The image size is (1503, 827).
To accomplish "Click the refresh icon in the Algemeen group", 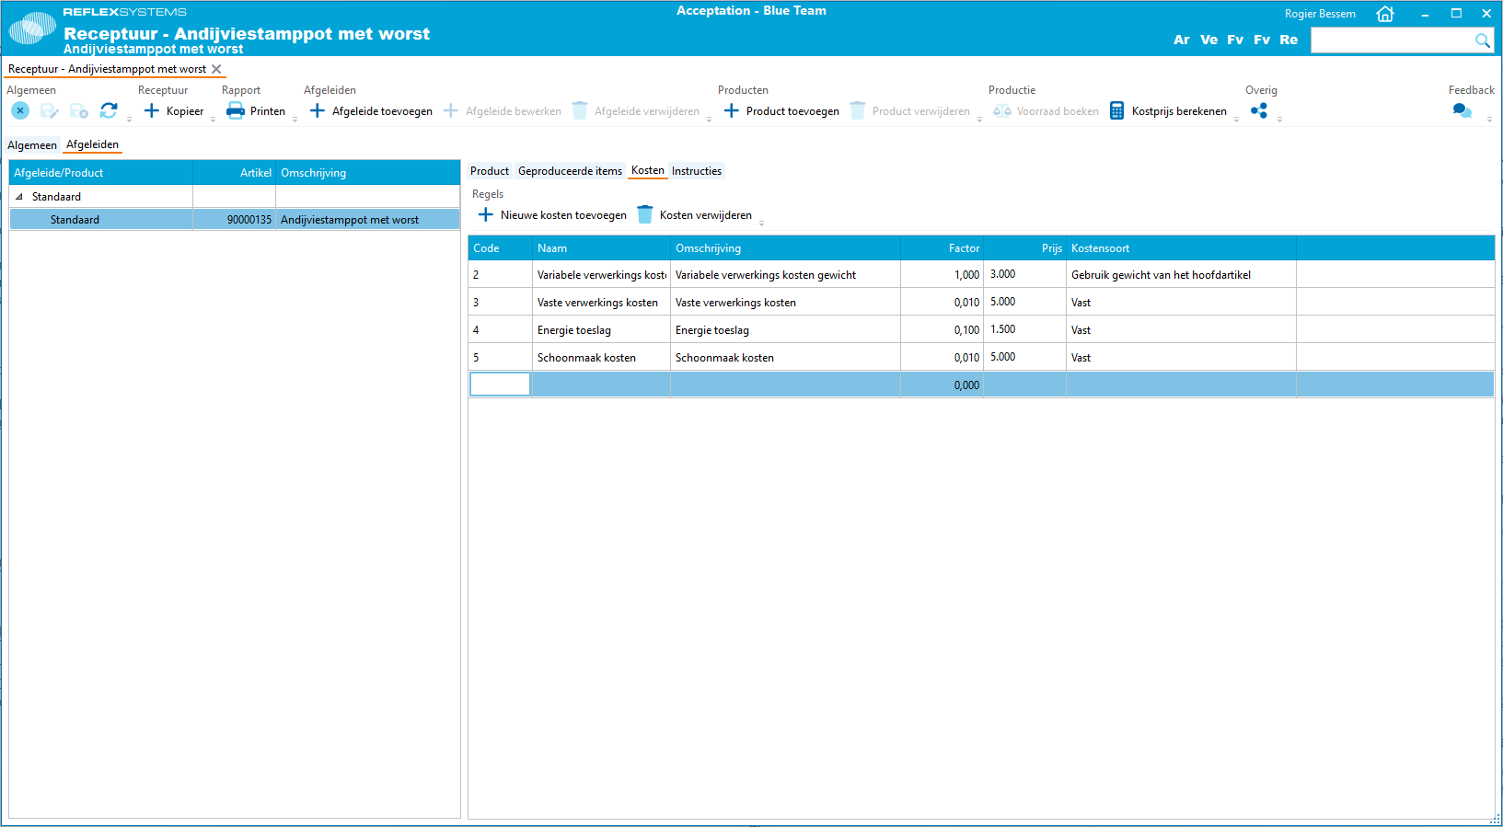I will (x=109, y=110).
